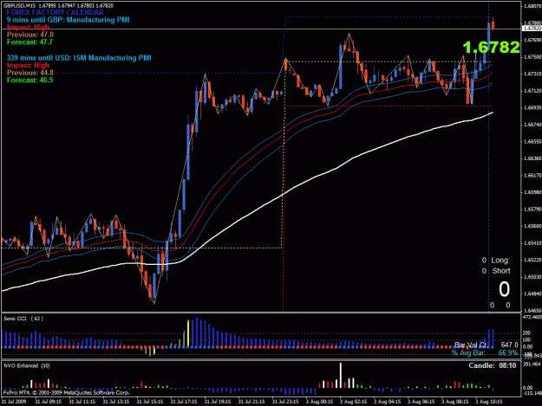The image size is (542, 406).
Task: Click '9 mins until GBP: Manufacturing PMI'
Action: (x=69, y=20)
